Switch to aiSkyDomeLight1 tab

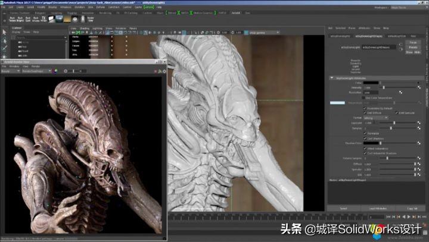click(340, 36)
